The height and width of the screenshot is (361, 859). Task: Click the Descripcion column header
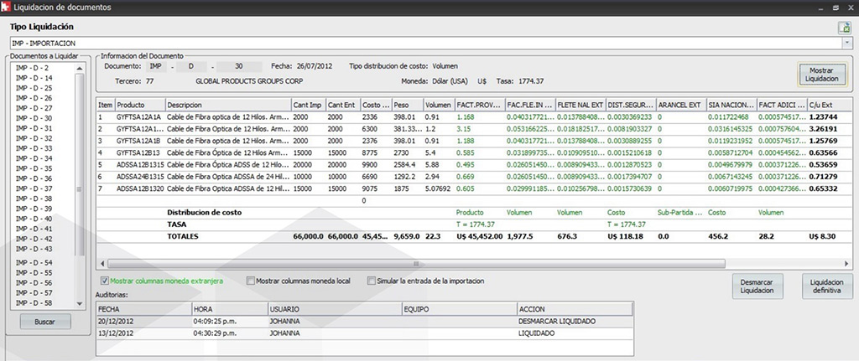tap(228, 105)
